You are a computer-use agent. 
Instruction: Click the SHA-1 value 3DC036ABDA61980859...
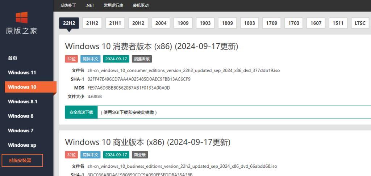(x=140, y=175)
